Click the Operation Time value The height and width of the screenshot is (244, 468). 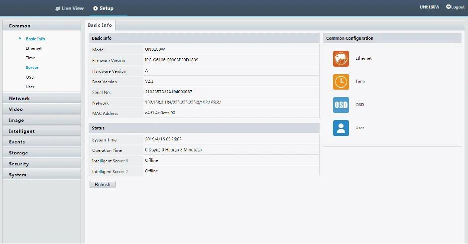tap(173, 150)
